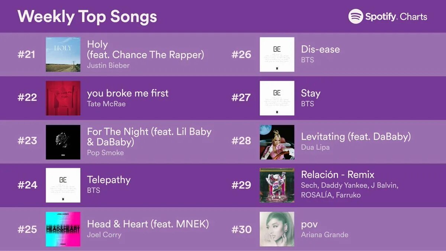This screenshot has width=446, height=251.
Task: Select the you broke me first artwork
Action: tap(63, 98)
